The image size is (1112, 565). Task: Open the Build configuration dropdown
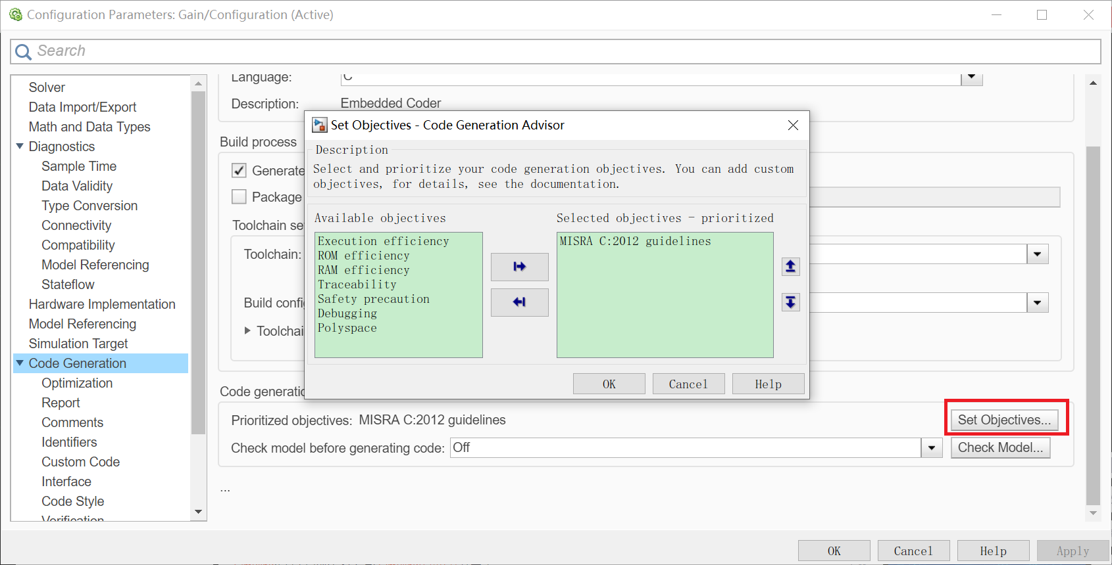point(1038,303)
